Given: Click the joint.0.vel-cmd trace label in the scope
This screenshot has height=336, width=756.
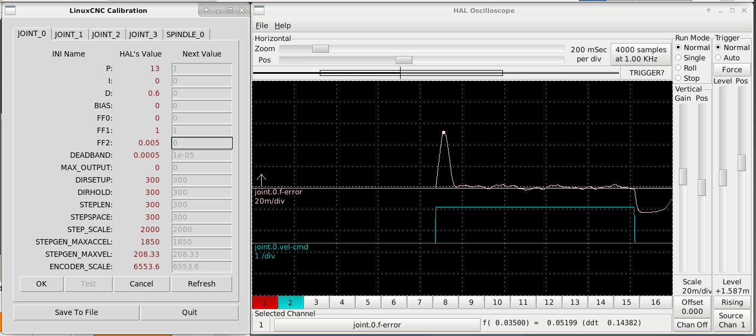Looking at the screenshot, I should click(x=282, y=247).
